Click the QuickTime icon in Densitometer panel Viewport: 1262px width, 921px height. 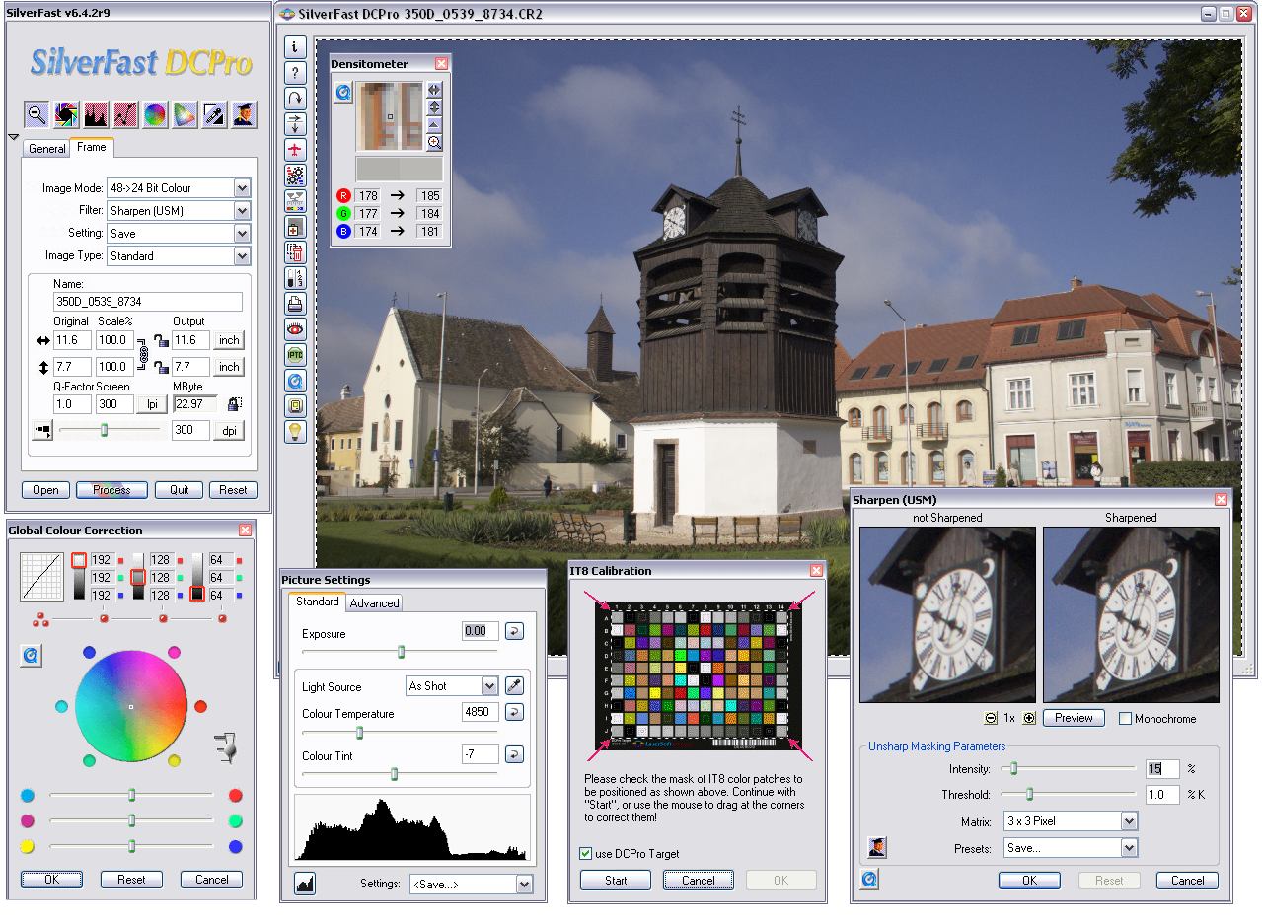[x=342, y=93]
